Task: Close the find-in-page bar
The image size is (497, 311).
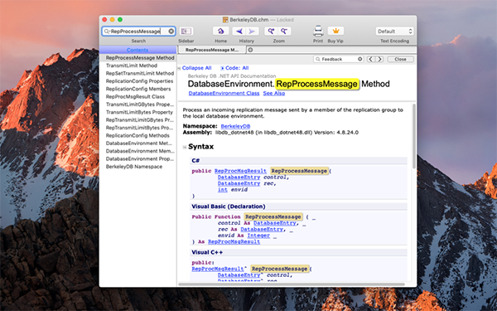Action: (x=400, y=59)
